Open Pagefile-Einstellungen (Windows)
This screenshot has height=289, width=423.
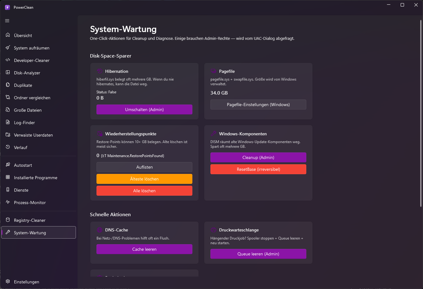click(258, 105)
